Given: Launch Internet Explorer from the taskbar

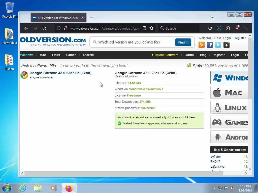Looking at the screenshot, I should click(22, 188).
